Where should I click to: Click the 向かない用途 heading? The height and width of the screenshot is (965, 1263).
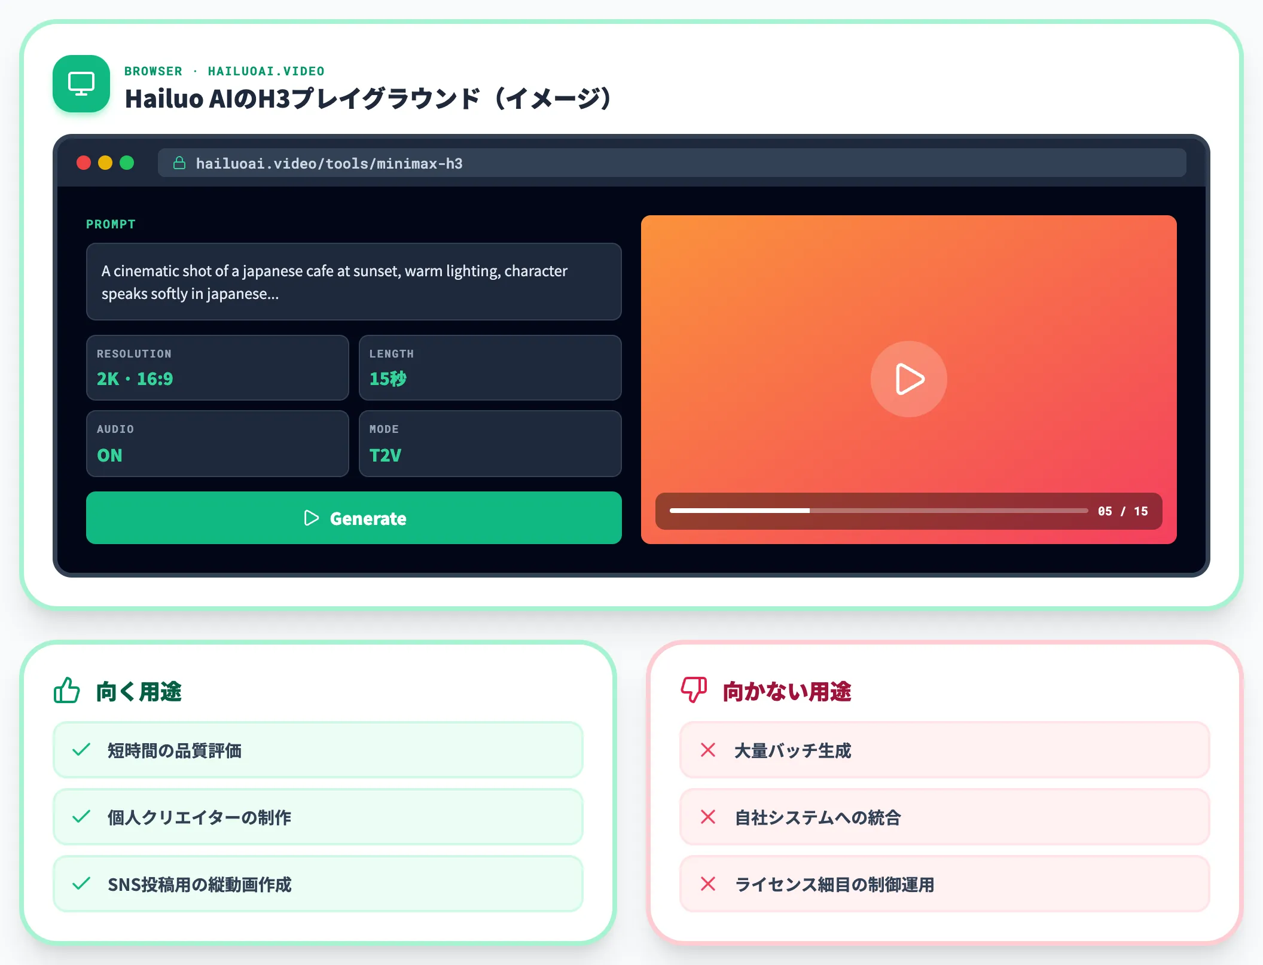click(x=786, y=691)
